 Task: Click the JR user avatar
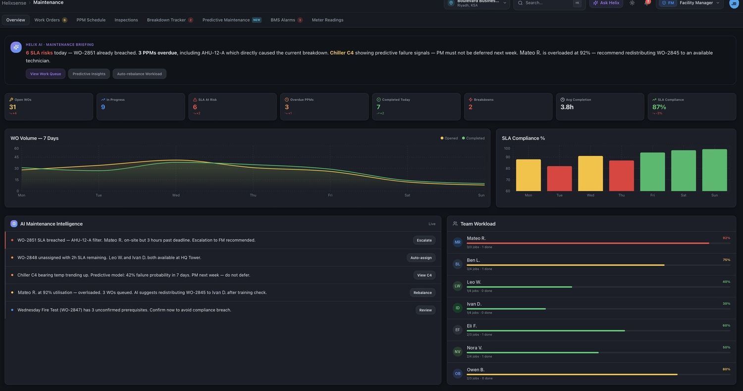(x=734, y=3)
